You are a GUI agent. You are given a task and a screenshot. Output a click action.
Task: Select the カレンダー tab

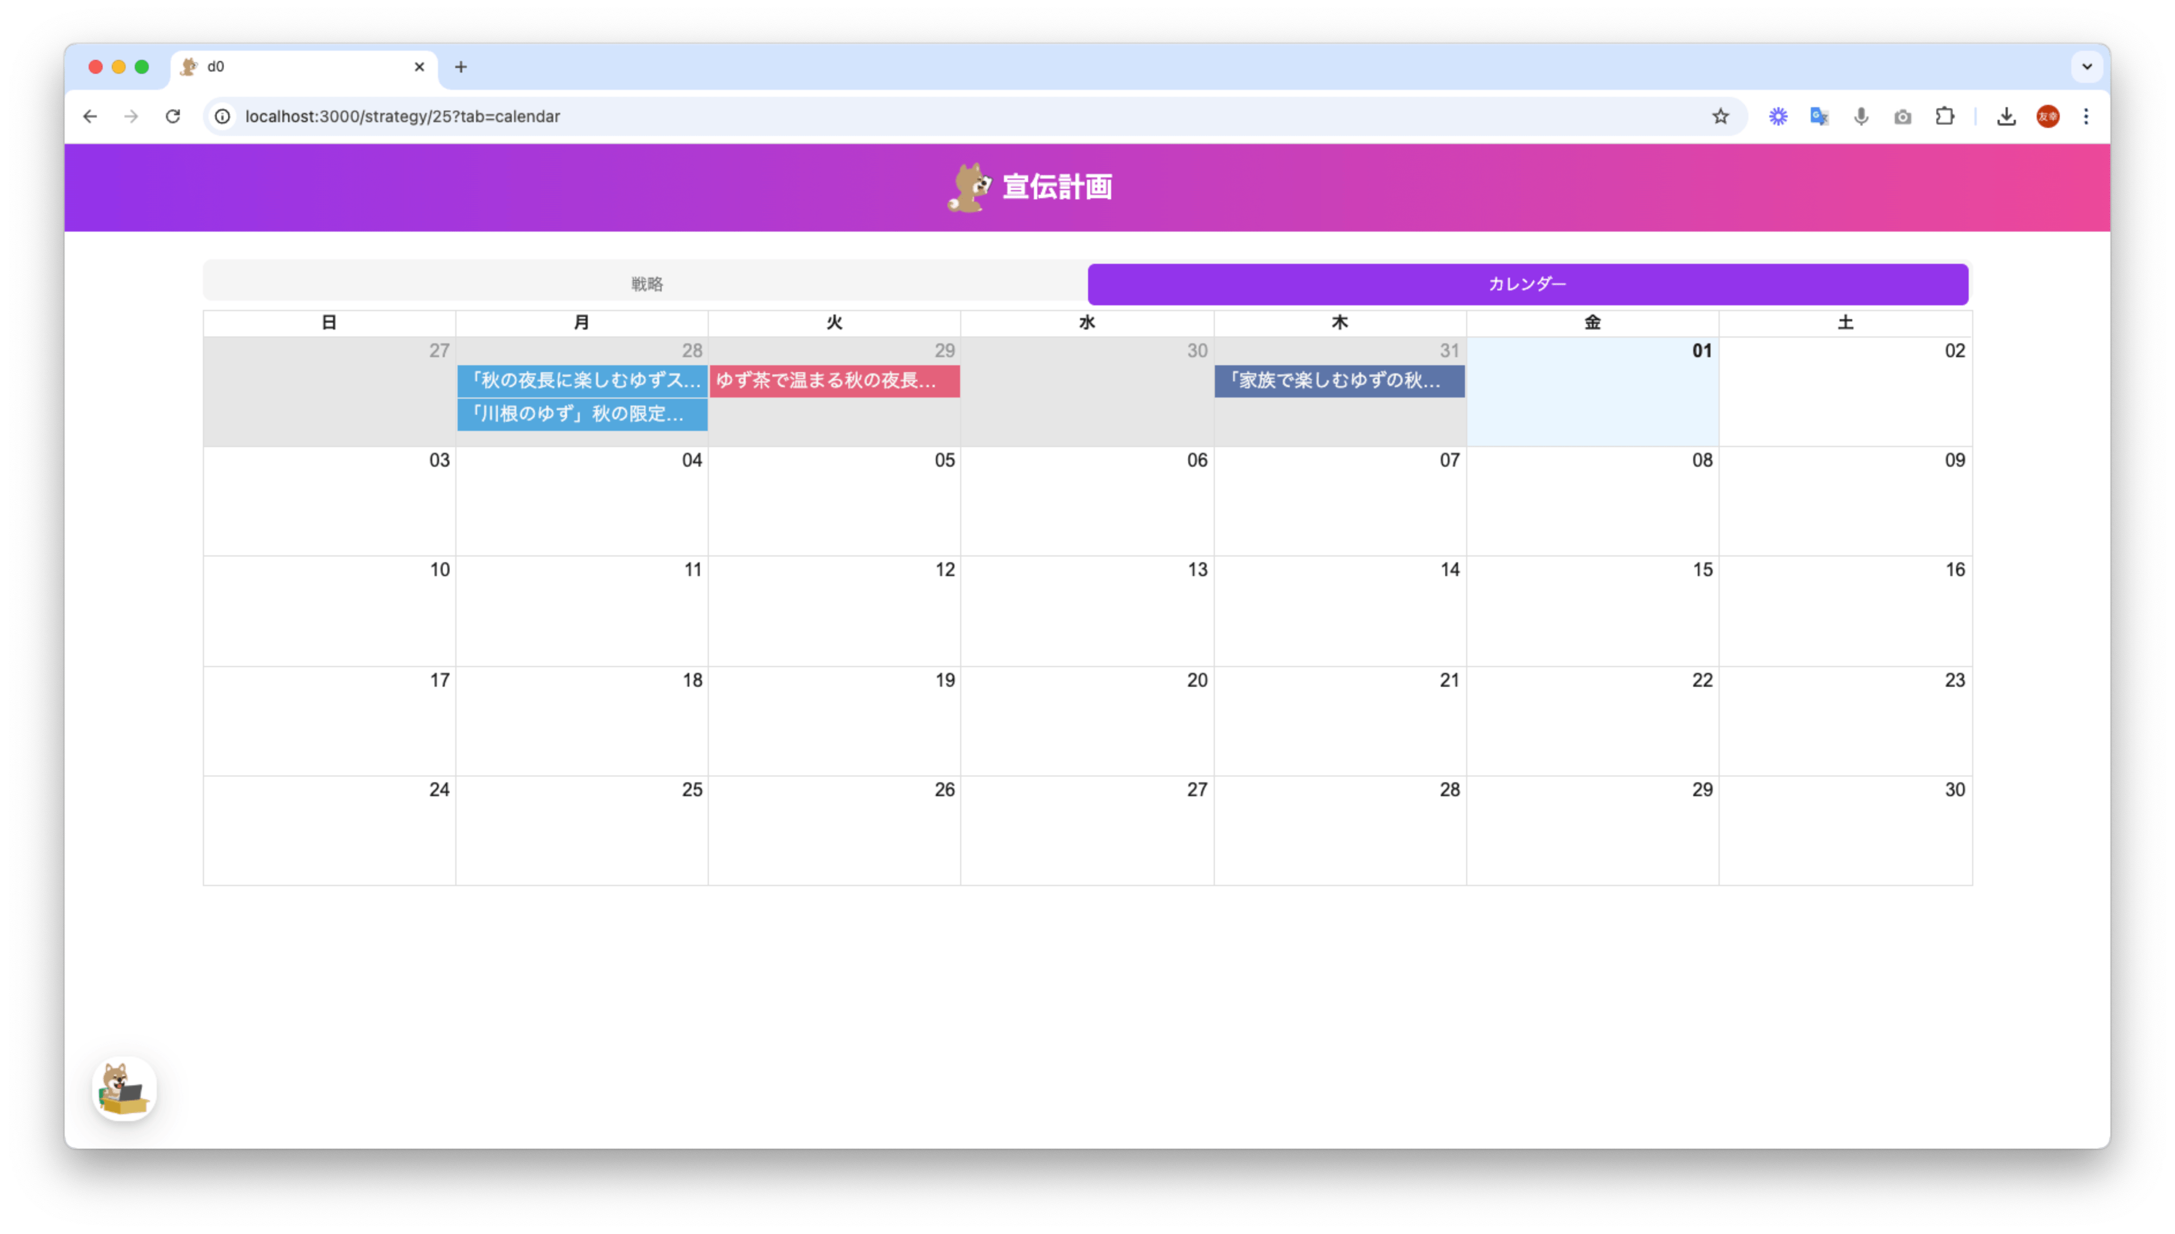point(1527,284)
